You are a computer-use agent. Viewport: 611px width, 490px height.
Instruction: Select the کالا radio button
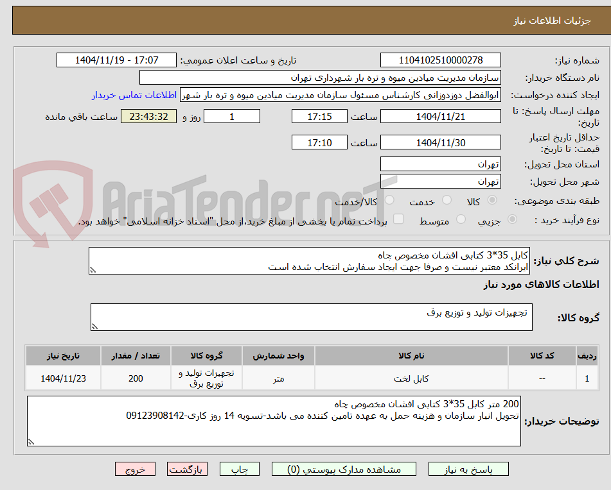pos(492,200)
